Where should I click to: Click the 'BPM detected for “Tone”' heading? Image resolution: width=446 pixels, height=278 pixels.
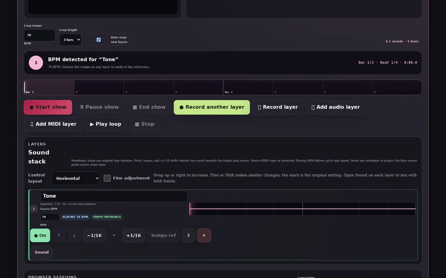click(x=83, y=59)
